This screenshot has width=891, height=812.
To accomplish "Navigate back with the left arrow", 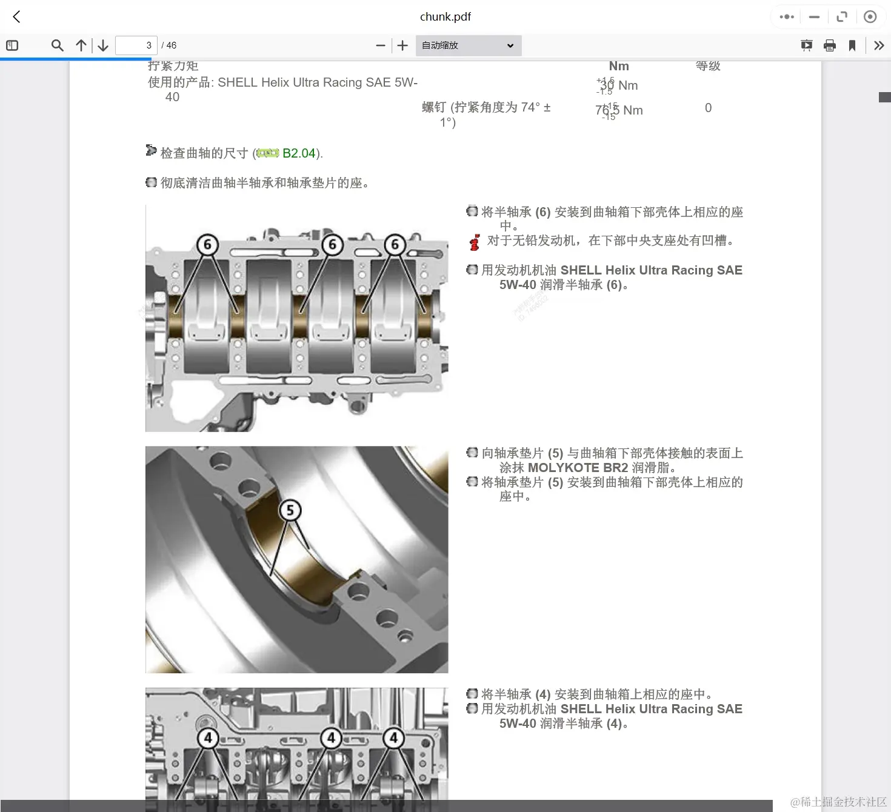I will 16,16.
